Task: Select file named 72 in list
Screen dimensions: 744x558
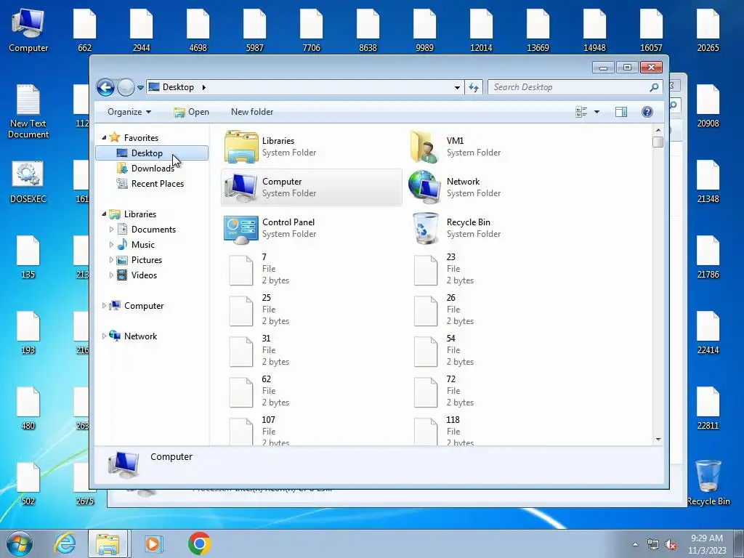Action: [443, 391]
